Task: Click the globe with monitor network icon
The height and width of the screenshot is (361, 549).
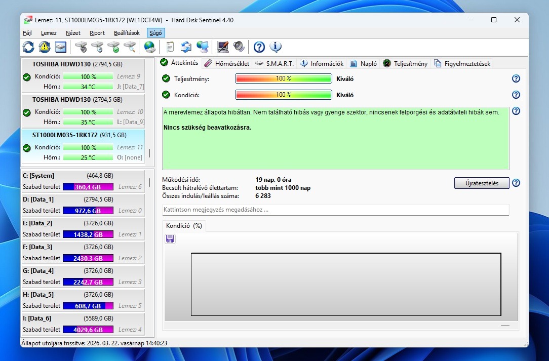Action: [x=203, y=47]
